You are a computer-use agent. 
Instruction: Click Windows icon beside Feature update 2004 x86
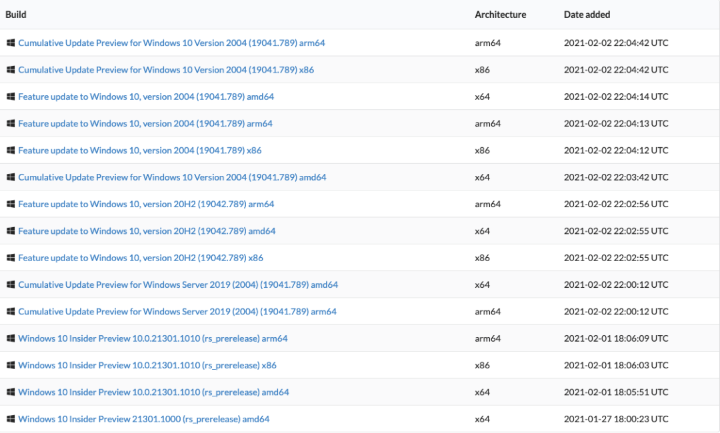11,151
